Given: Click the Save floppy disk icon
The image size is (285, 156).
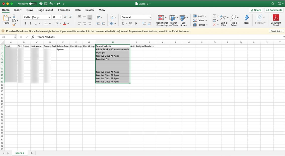Looking at the screenshot, I should click(x=46, y=4).
